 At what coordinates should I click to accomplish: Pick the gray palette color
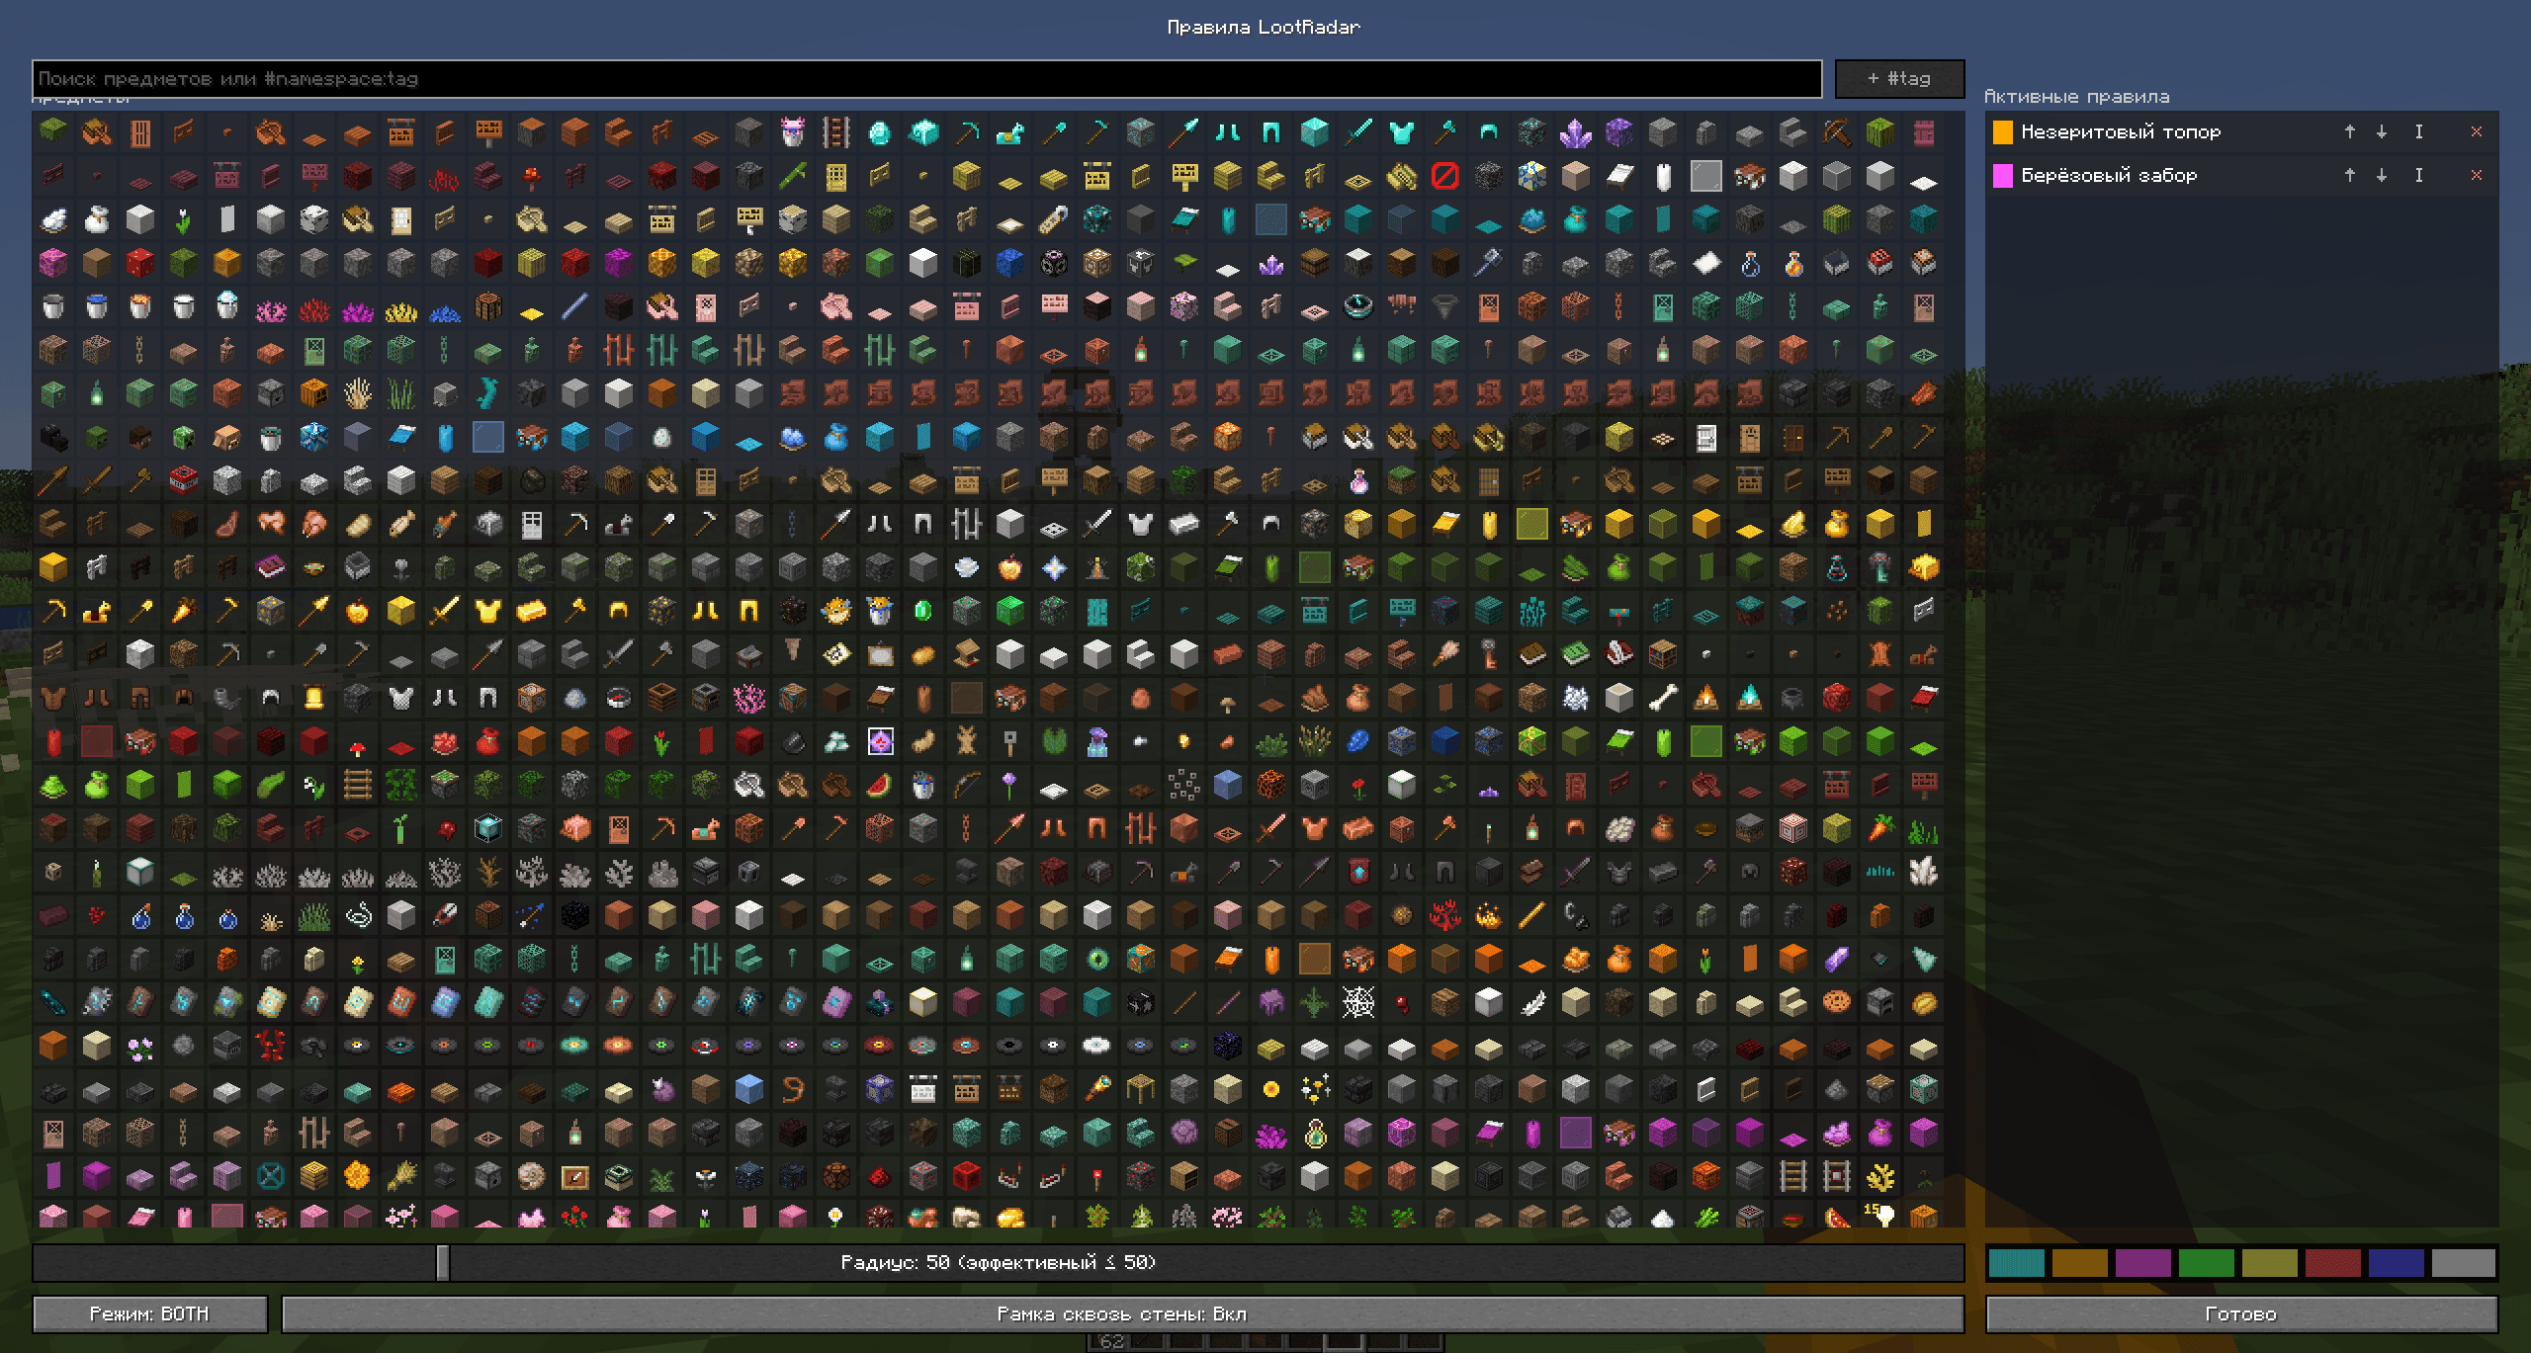click(2463, 1262)
